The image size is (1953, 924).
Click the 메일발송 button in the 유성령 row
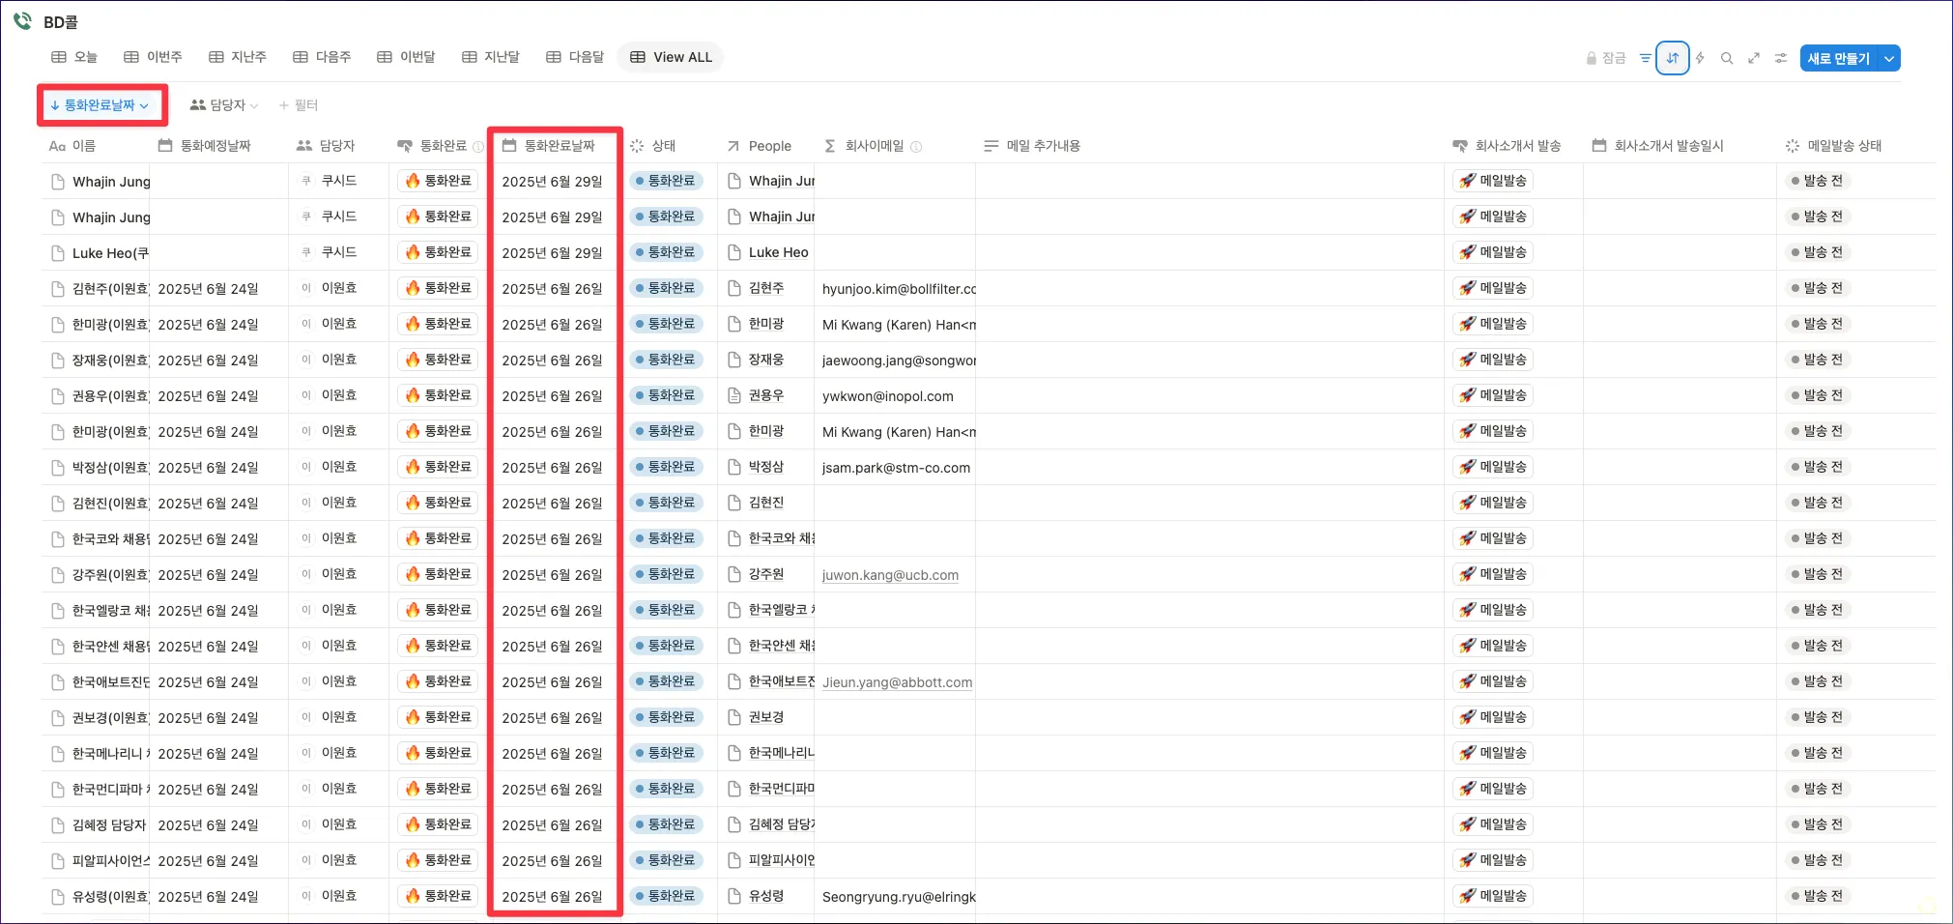tap(1493, 896)
